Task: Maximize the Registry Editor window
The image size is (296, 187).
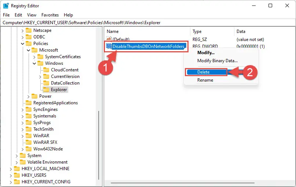Action: pos(270,5)
